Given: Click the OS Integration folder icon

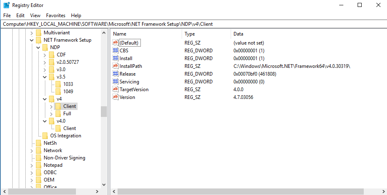Looking at the screenshot, I should pos(45,136).
